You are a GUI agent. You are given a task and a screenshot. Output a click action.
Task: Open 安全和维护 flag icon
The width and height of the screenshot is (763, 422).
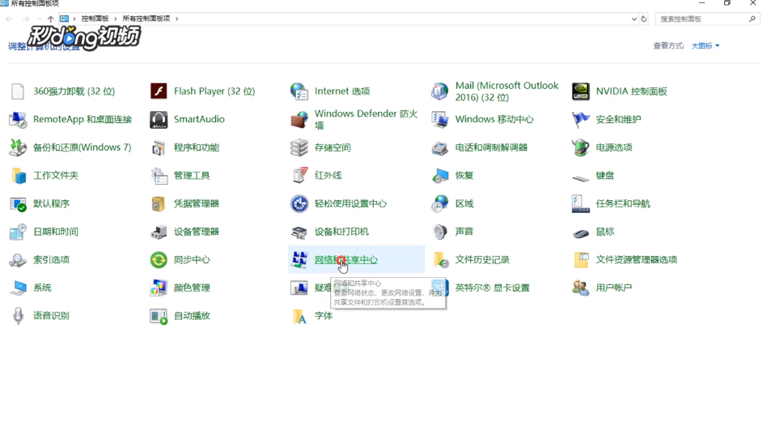coord(581,119)
